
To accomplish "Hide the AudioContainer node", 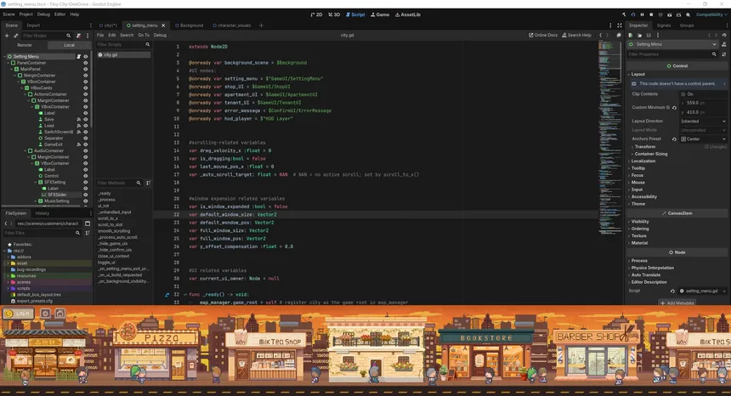I will [85, 151].
